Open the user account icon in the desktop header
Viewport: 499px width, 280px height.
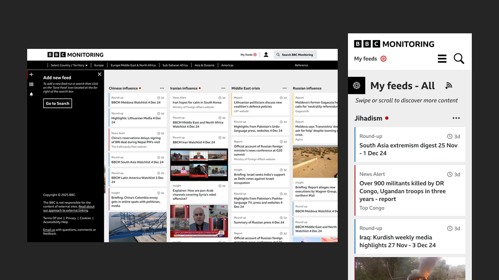[x=266, y=55]
